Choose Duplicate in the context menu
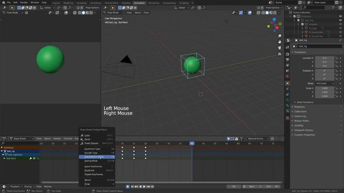The height and width of the screenshot is (193, 344). pos(97,170)
